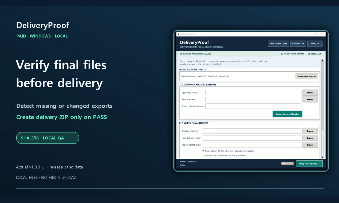Click the 'LOCAL FILES · NO MEDIA UPLOAD' caption

(x=46, y=178)
